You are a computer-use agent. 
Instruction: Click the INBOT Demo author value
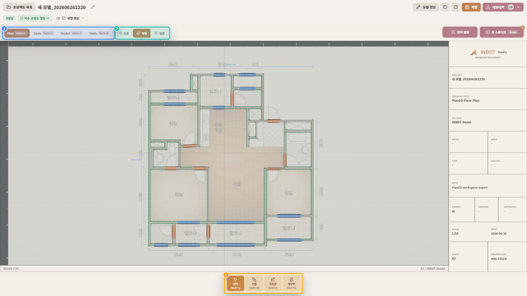pyautogui.click(x=461, y=122)
